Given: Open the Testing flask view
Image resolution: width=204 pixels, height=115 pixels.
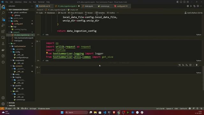Looking at the screenshot, I should [3, 44].
